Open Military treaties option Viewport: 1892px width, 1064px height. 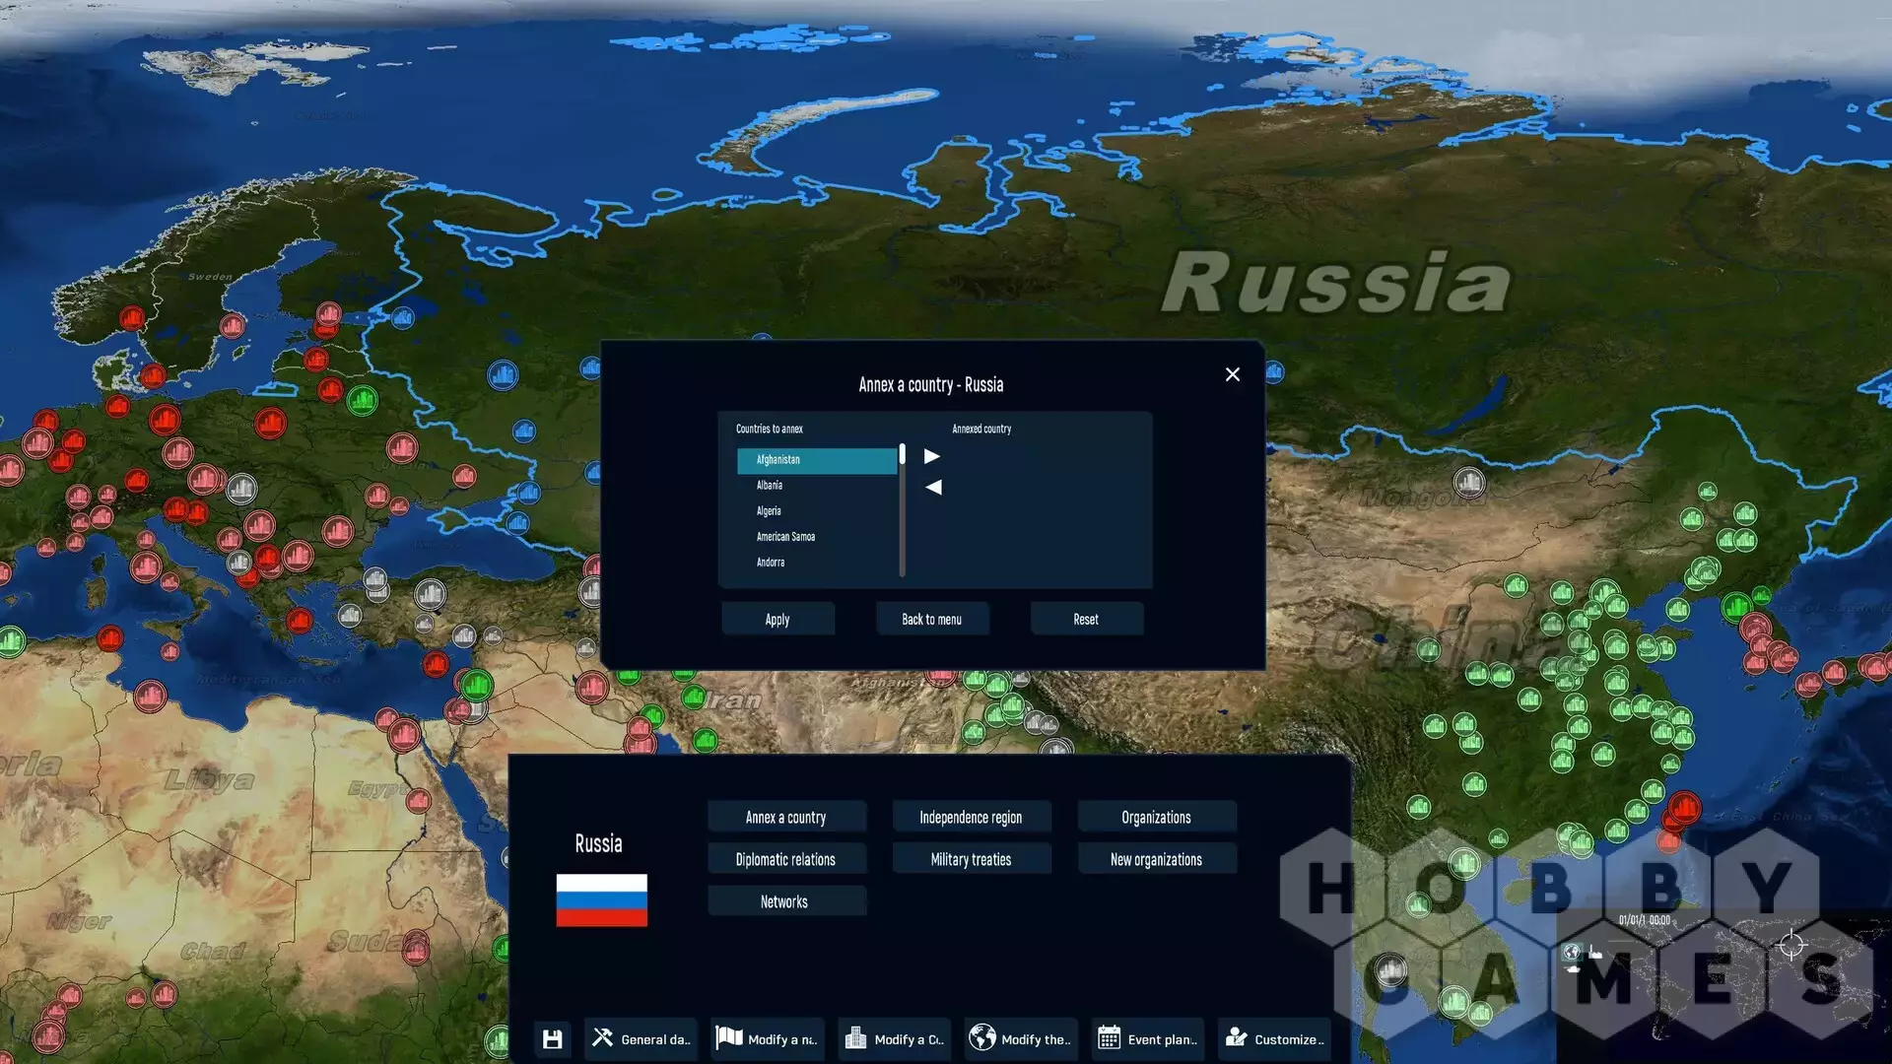coord(971,859)
